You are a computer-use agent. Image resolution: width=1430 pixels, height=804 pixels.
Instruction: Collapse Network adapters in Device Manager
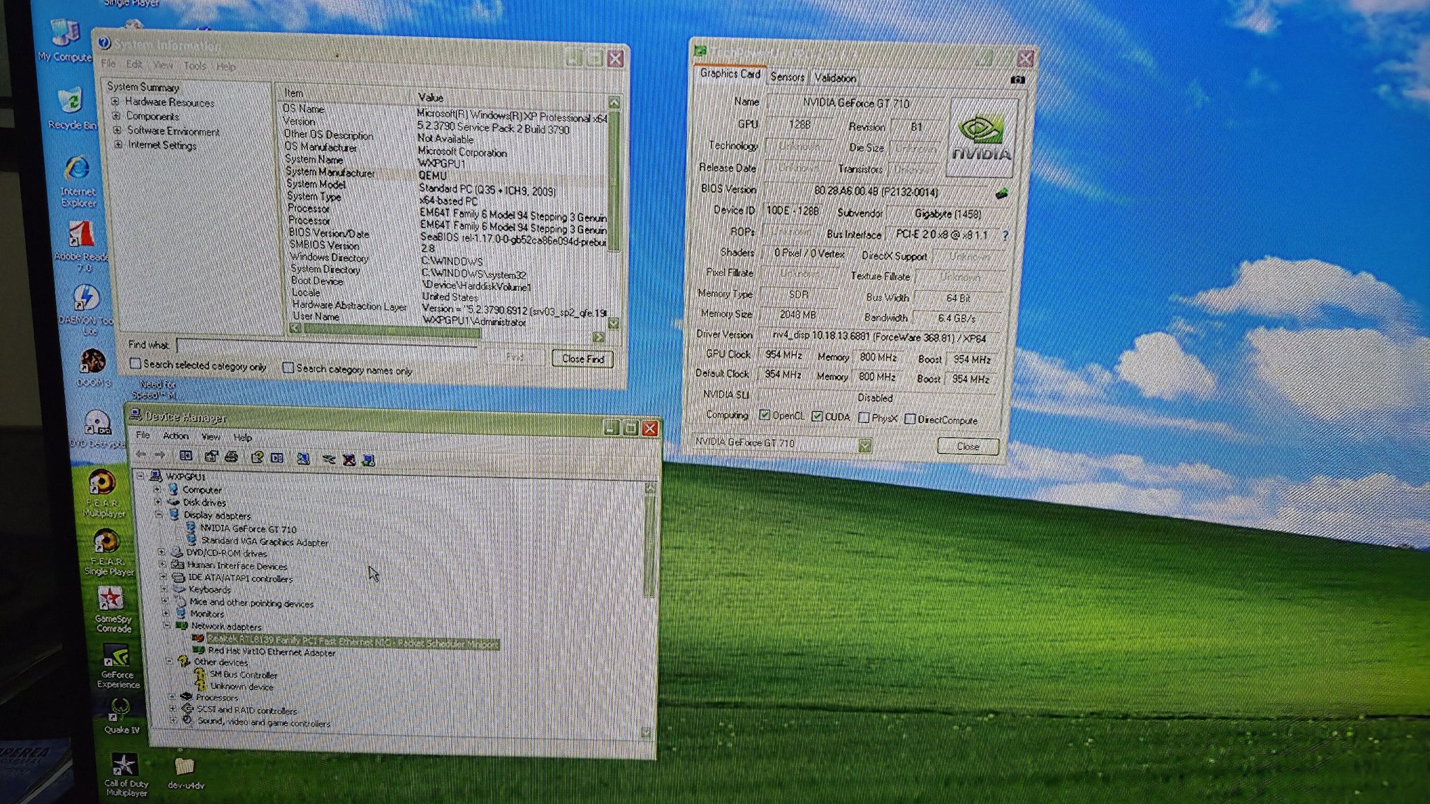click(x=167, y=625)
